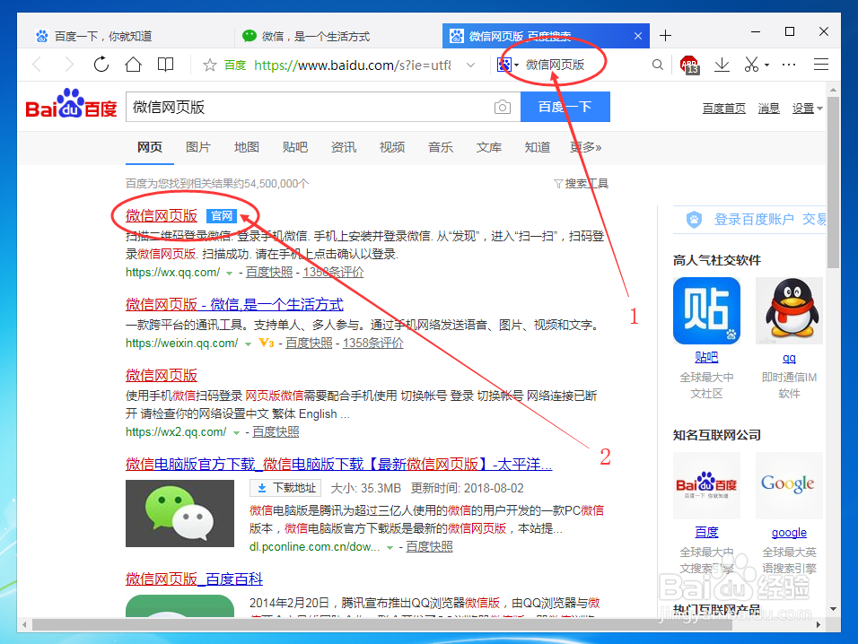Click the browser address bar URL
This screenshot has height=644, width=858.
point(353,65)
